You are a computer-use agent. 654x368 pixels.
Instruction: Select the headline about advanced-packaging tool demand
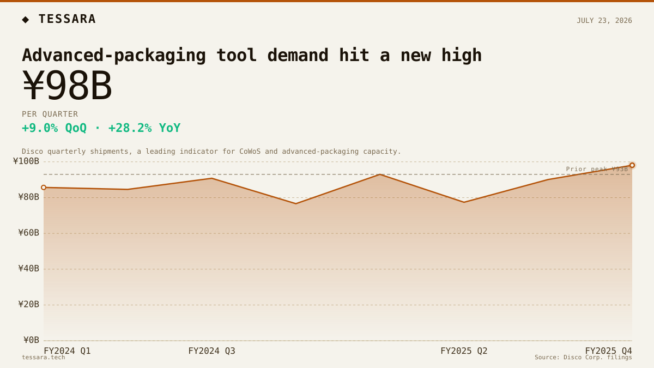point(252,55)
